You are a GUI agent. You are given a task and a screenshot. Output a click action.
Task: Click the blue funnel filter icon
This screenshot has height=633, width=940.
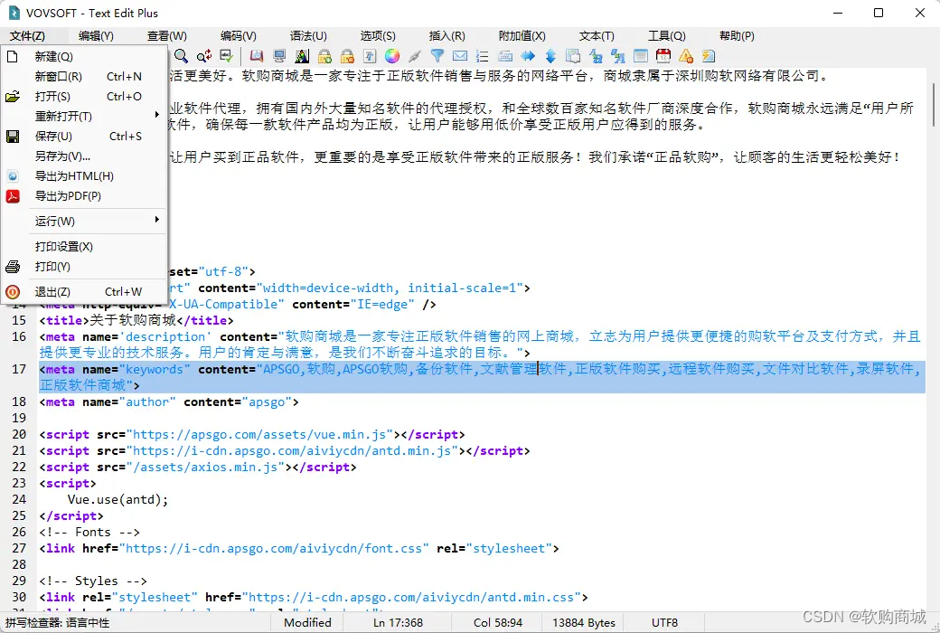coord(437,56)
